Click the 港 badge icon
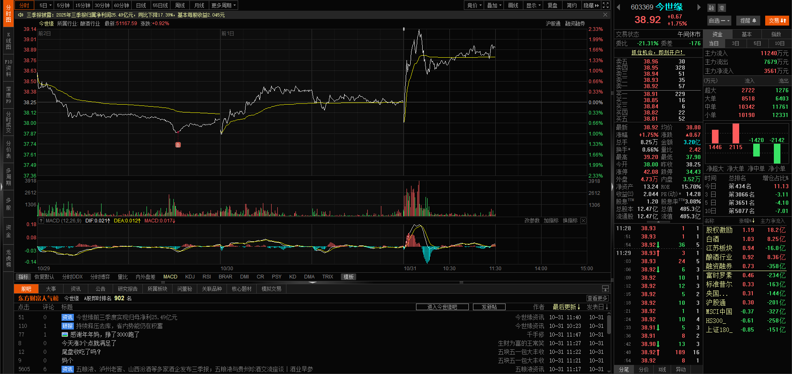Screen dimensions: 792x374 (721, 8)
